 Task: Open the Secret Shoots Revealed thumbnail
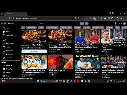click(34, 61)
